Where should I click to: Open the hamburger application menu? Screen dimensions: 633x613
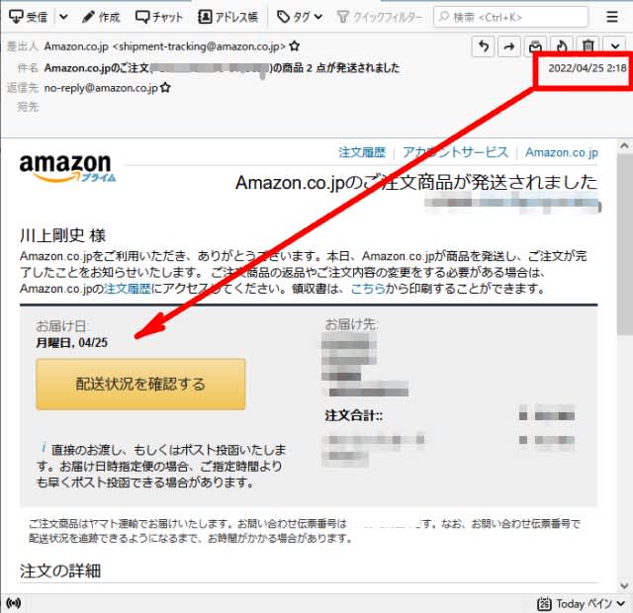[x=612, y=17]
